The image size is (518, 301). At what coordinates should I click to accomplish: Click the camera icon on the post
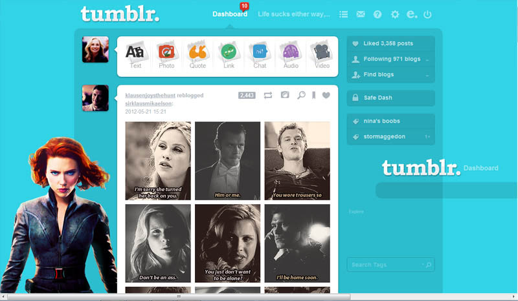tap(285, 95)
